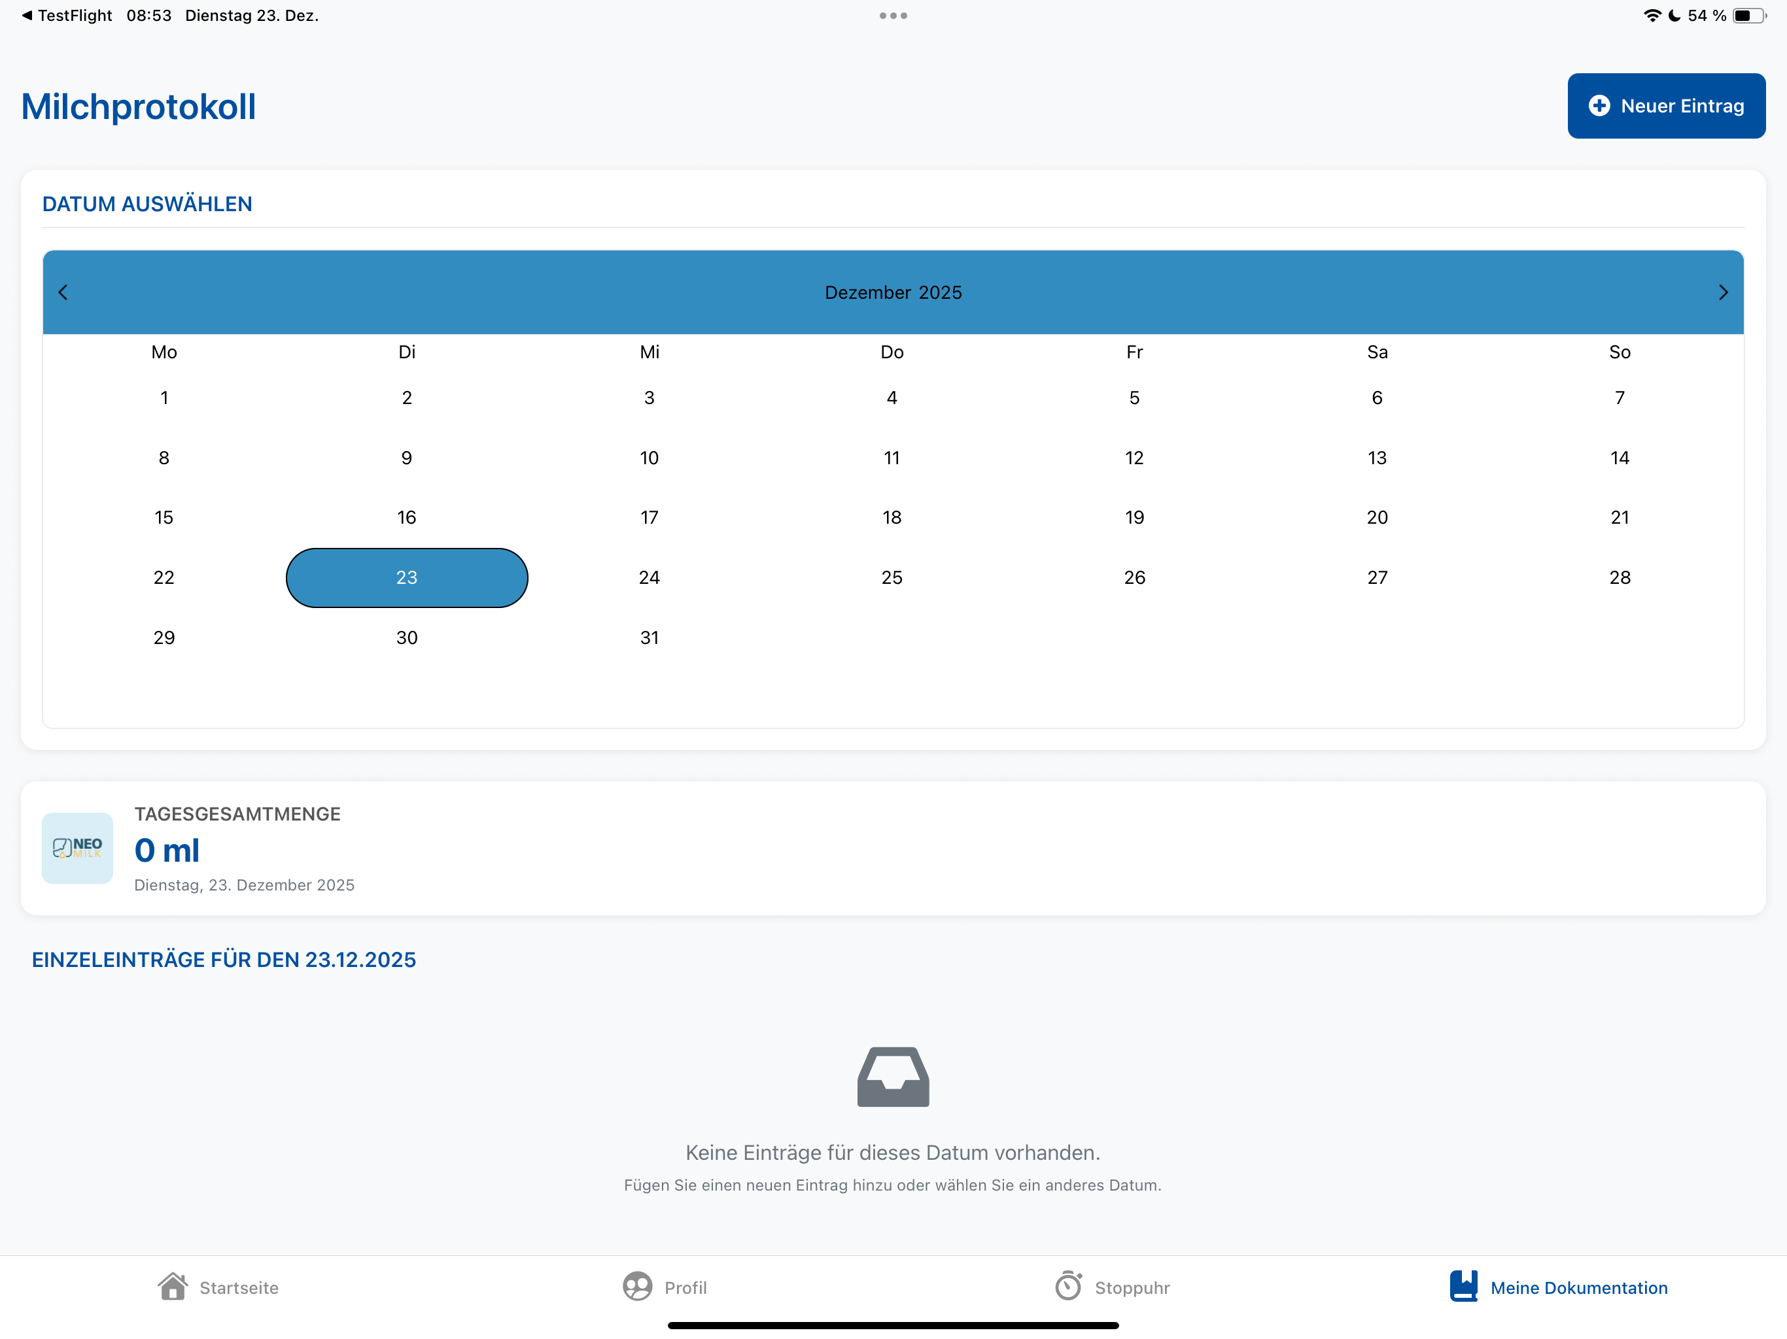Click the 0 ml daily total value
1787x1339 pixels.
pyautogui.click(x=166, y=851)
